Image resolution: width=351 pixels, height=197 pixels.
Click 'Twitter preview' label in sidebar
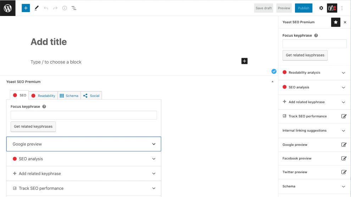(295, 172)
